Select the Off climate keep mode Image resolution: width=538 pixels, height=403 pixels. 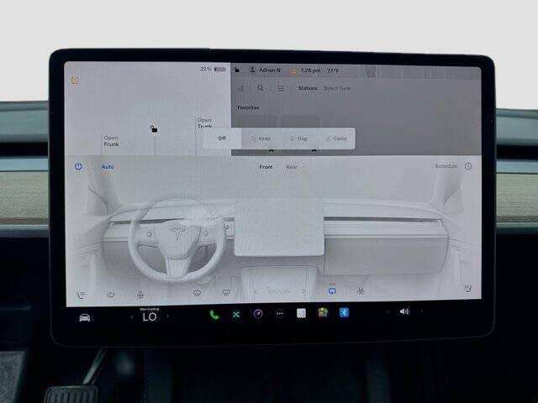222,138
